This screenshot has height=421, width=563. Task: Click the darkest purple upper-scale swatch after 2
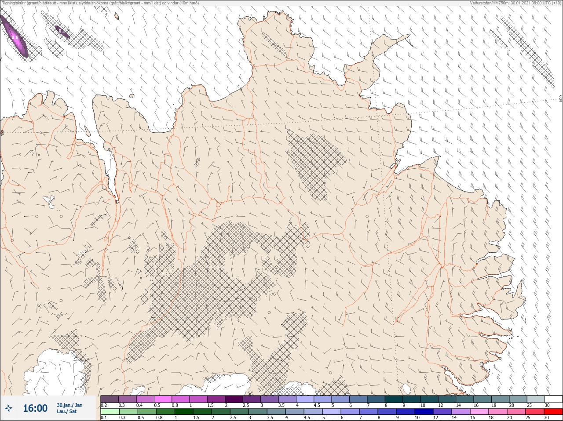[x=234, y=399]
